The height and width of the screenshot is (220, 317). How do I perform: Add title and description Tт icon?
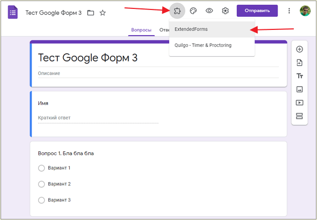(299, 76)
